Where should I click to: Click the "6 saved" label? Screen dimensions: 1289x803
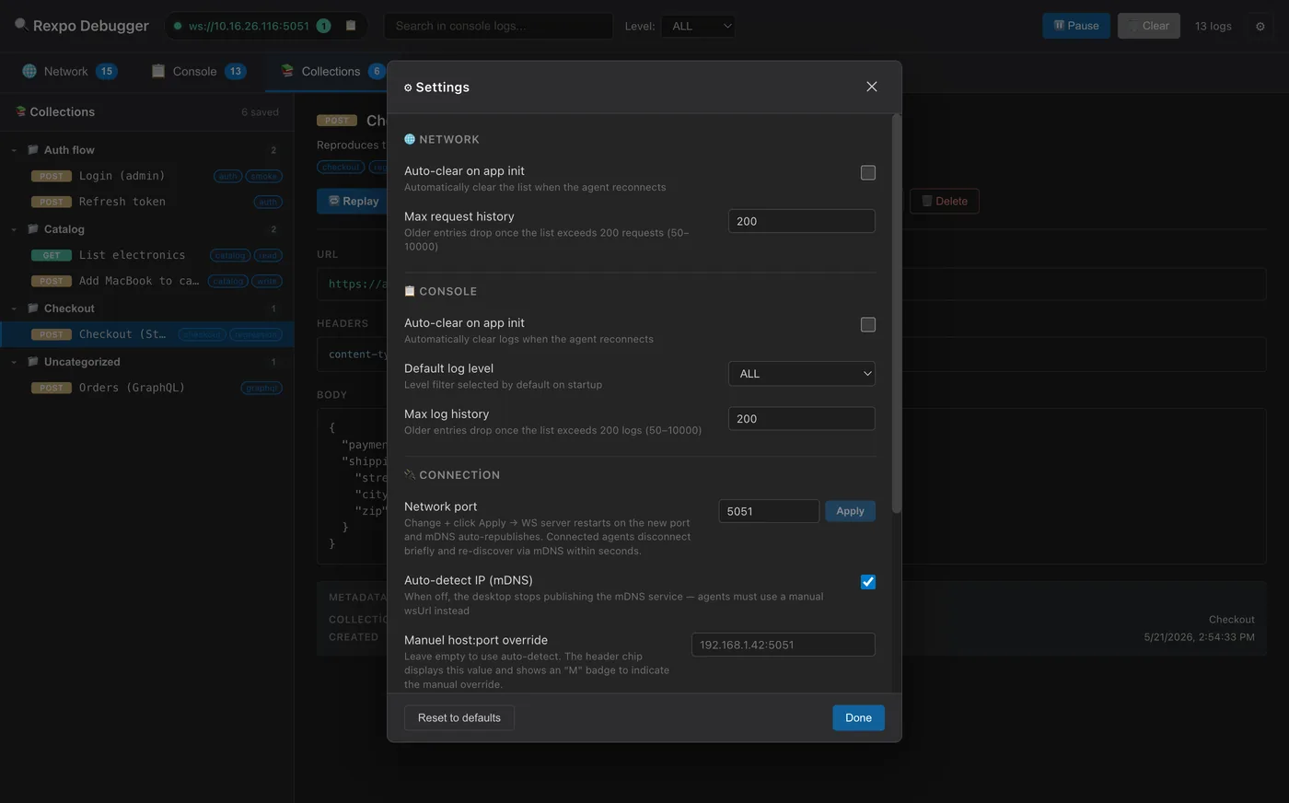[x=260, y=112]
